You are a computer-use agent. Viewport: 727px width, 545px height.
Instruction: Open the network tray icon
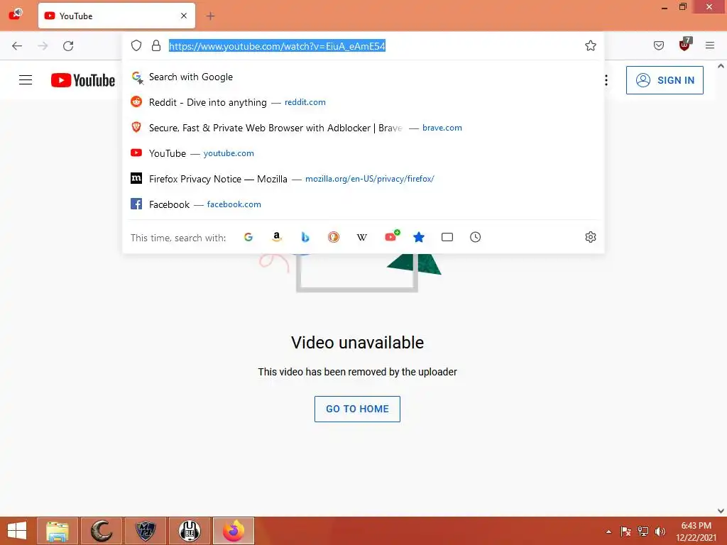643,532
